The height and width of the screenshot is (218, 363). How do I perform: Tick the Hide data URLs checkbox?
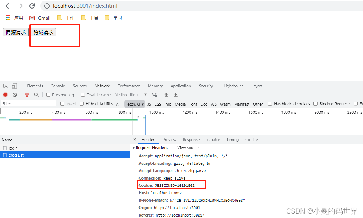(82, 104)
